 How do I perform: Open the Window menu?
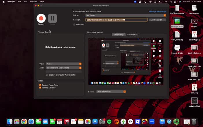coord(34,2)
